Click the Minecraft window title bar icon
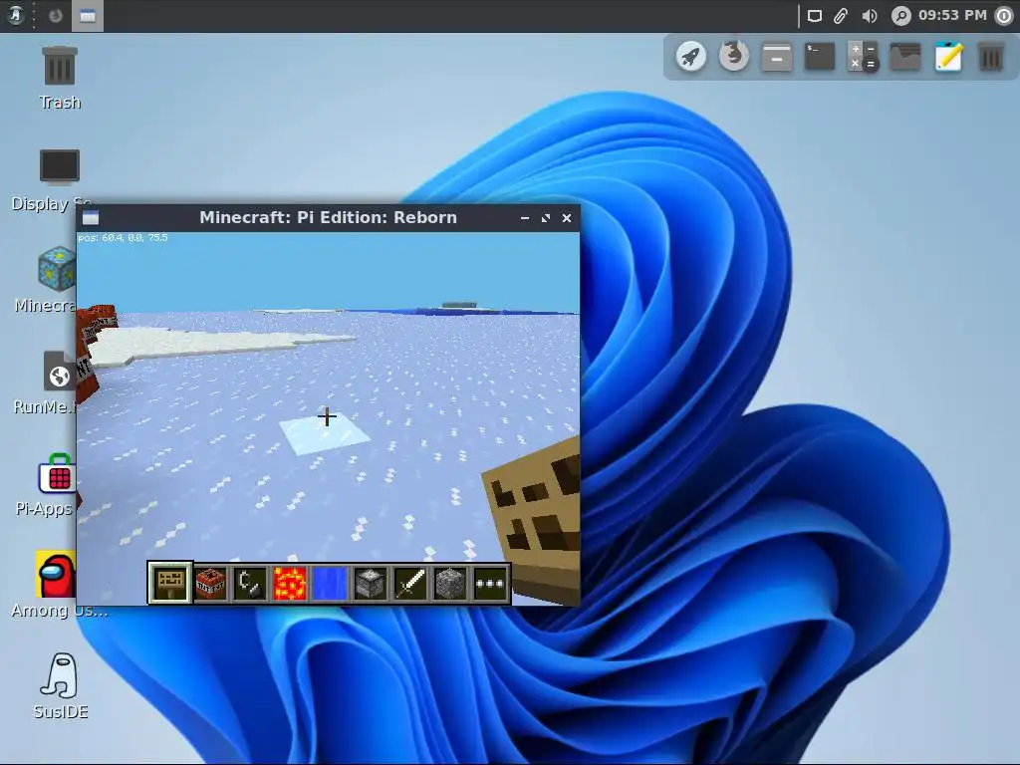The height and width of the screenshot is (765, 1020). click(x=91, y=218)
